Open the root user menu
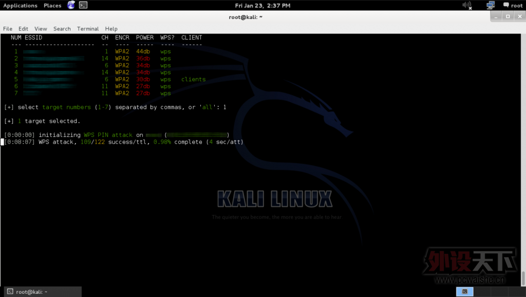The image size is (526, 297). tap(516, 6)
